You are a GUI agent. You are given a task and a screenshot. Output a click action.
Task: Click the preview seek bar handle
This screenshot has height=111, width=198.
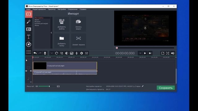(x=117, y=48)
